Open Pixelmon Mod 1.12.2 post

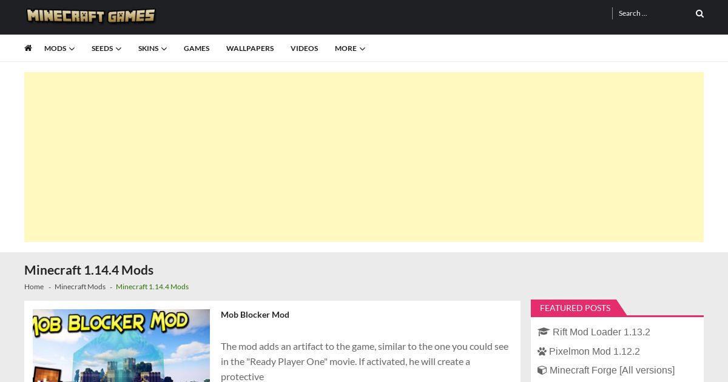coord(595,352)
